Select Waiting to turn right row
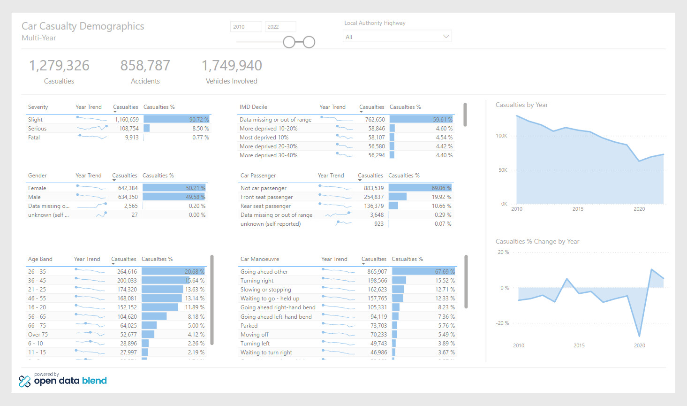This screenshot has width=687, height=406. tap(347, 352)
